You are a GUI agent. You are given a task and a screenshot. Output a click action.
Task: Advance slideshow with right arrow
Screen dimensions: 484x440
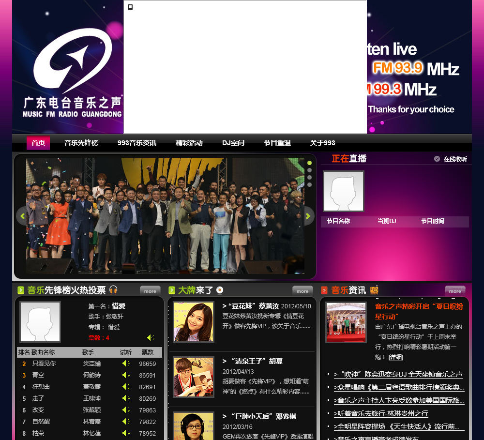point(308,216)
